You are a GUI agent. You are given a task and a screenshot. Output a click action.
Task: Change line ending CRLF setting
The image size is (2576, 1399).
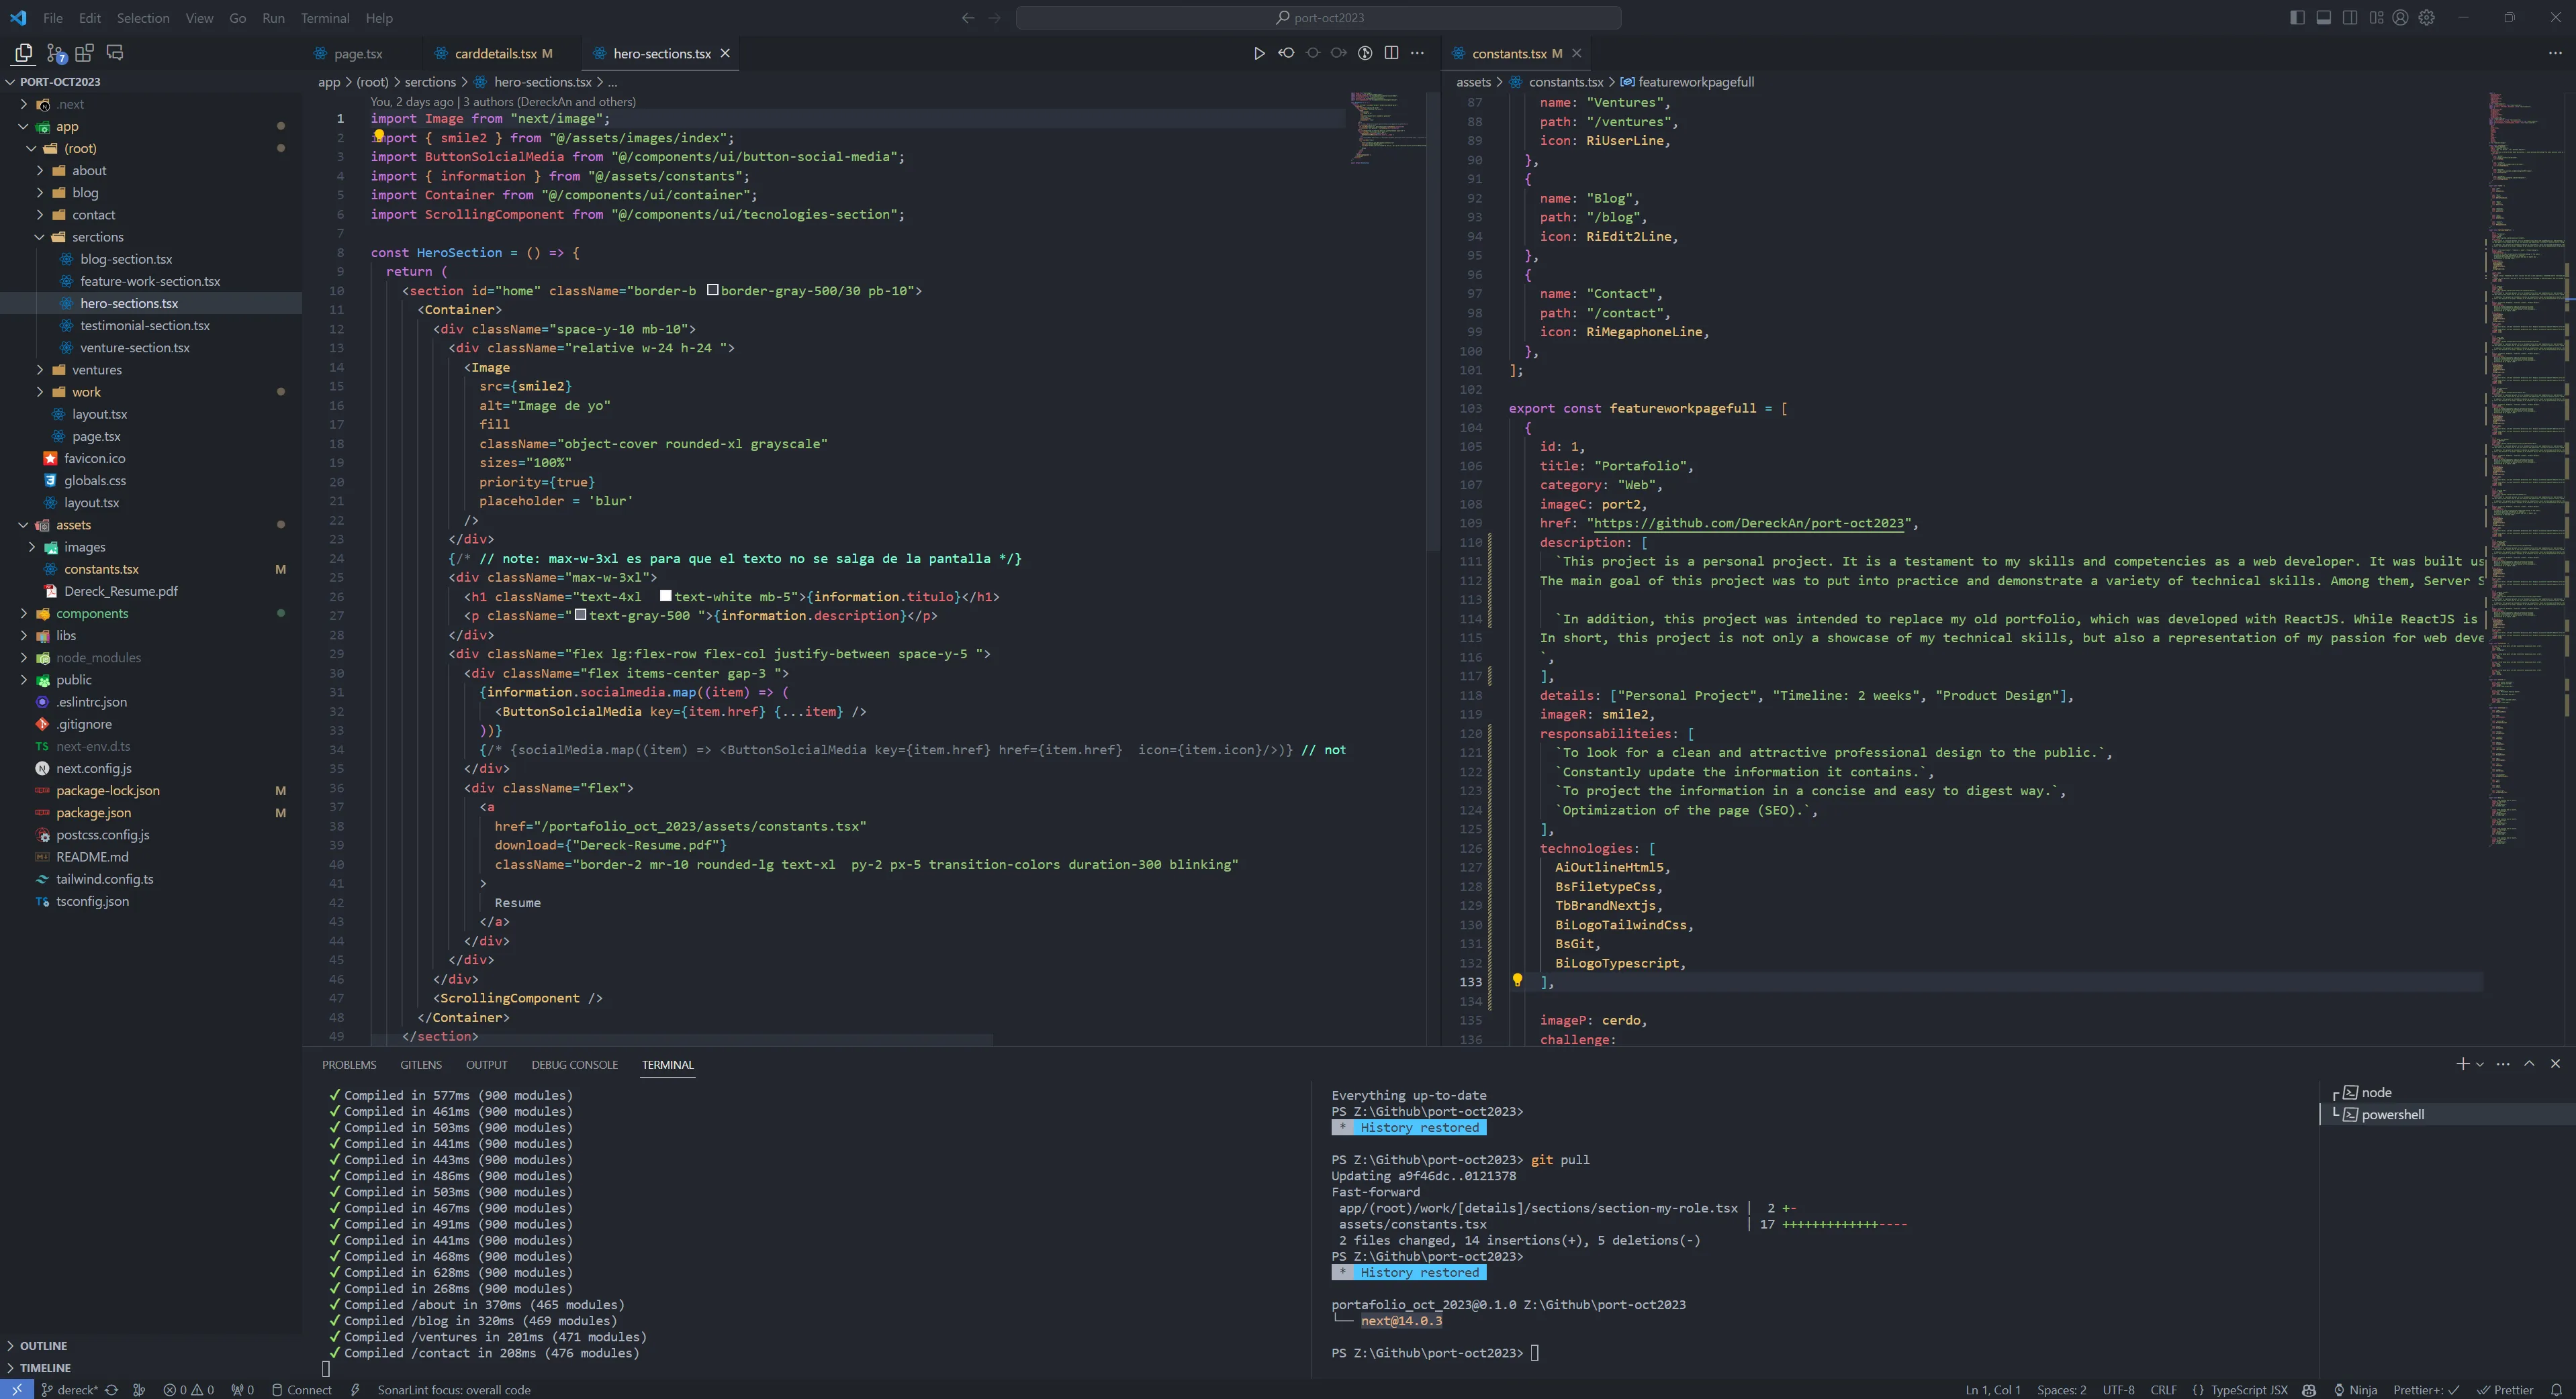pos(2163,1389)
